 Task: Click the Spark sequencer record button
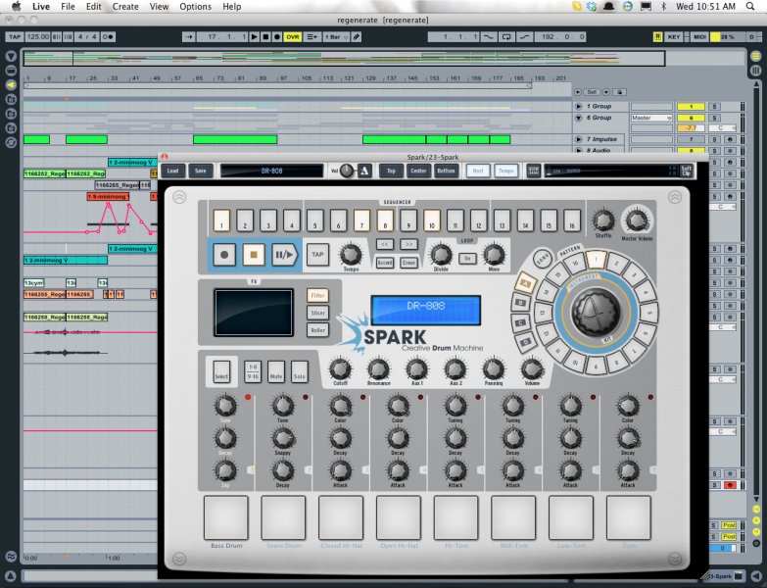[x=224, y=255]
